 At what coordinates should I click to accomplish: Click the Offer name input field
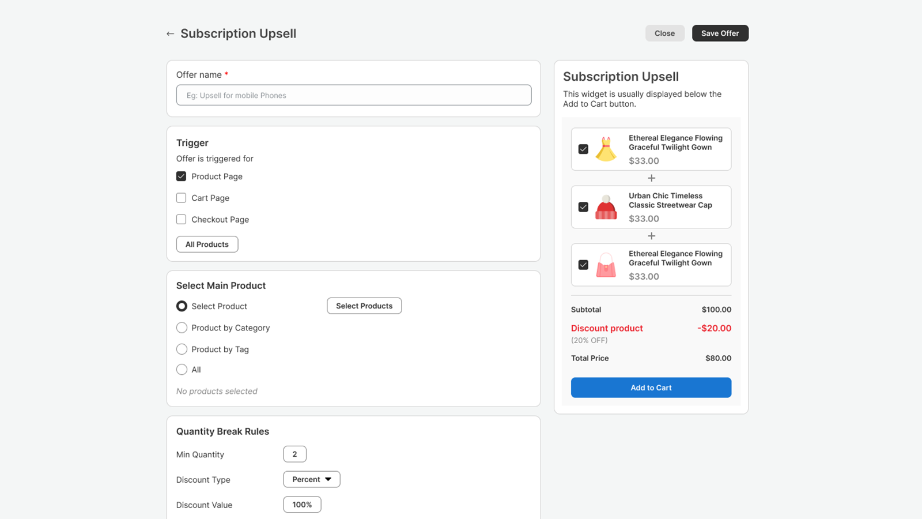click(353, 95)
